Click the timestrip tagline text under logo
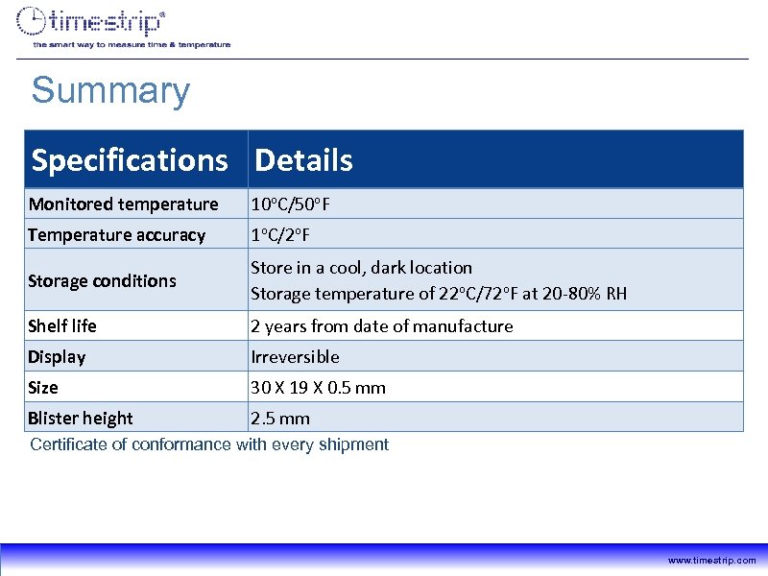Image resolution: width=768 pixels, height=576 pixels. pyautogui.click(x=132, y=44)
